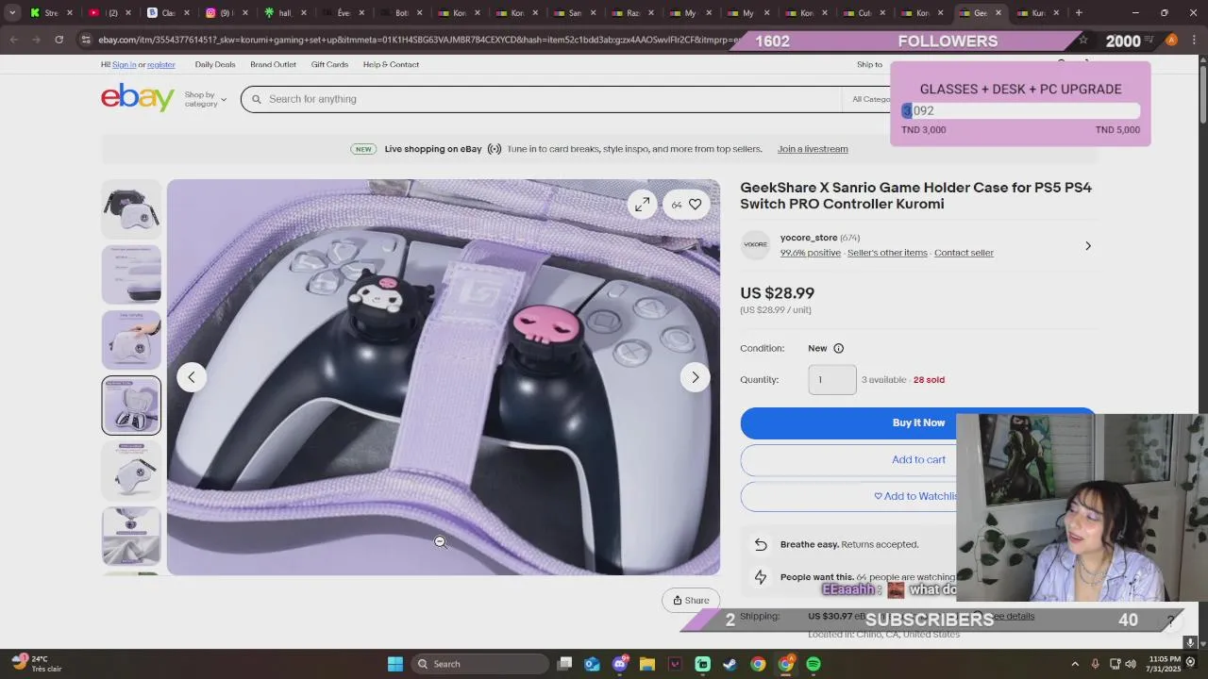Image resolution: width=1208 pixels, height=679 pixels.
Task: Click the search magnifier icon in eBay
Action: click(x=256, y=99)
